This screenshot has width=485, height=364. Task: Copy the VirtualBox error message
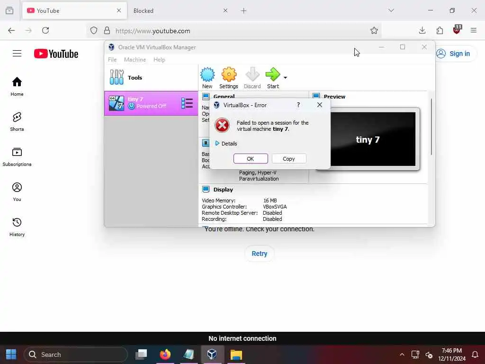tap(289, 158)
